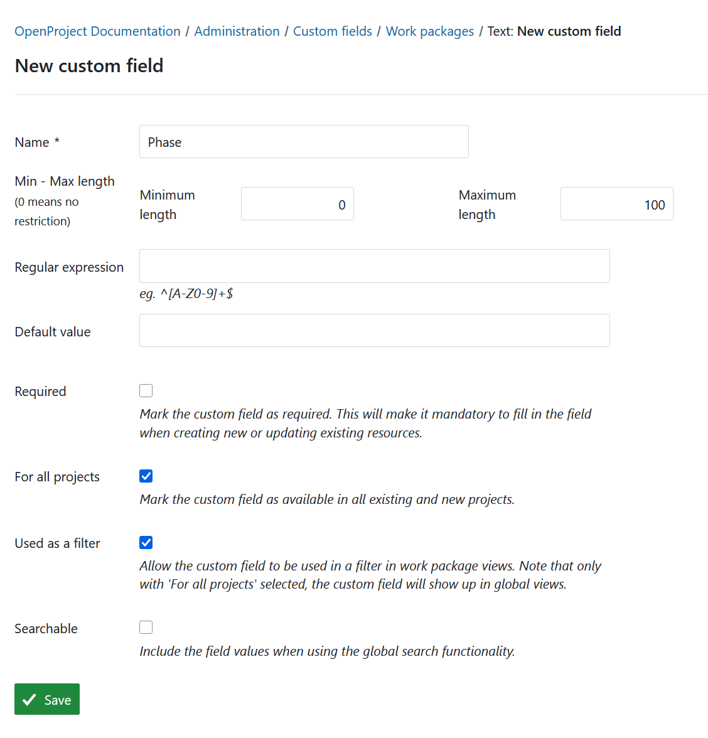Viewport: 708px width, 738px height.
Task: Click the green checkmark icon on Save
Action: tap(28, 698)
